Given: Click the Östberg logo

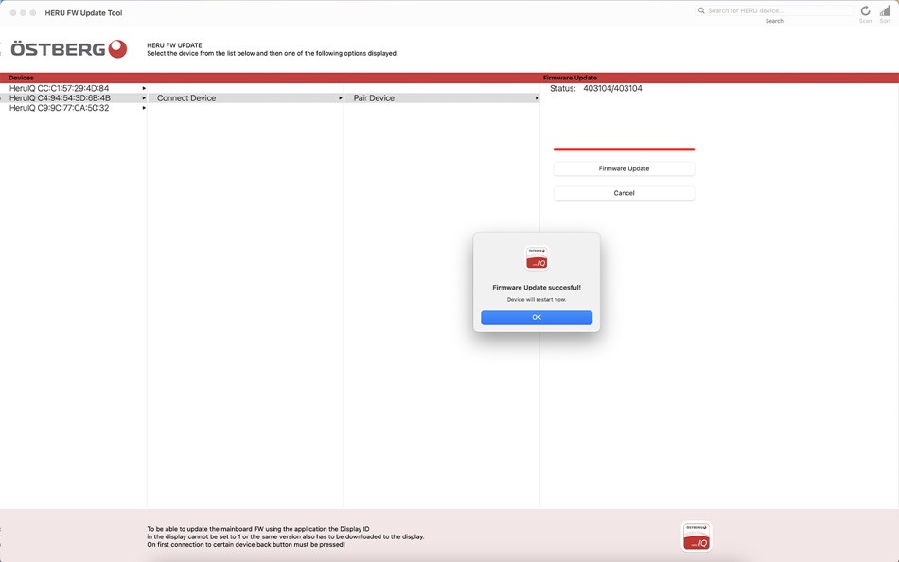Looking at the screenshot, I should coord(69,49).
